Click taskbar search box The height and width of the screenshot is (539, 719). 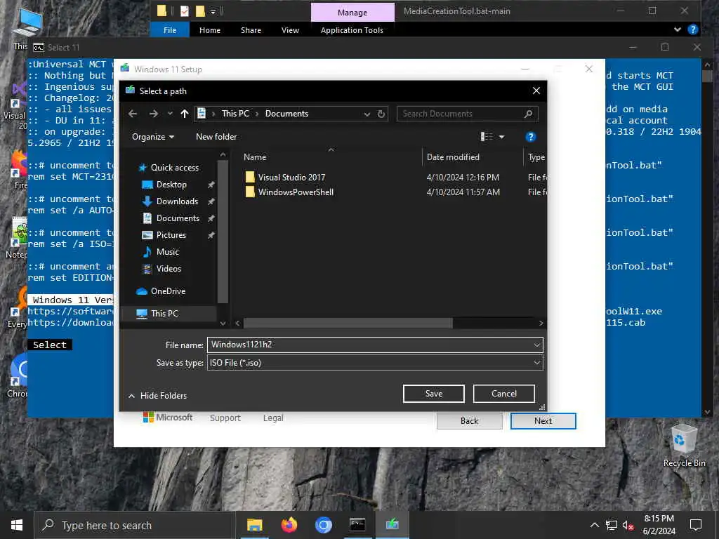pyautogui.click(x=135, y=525)
